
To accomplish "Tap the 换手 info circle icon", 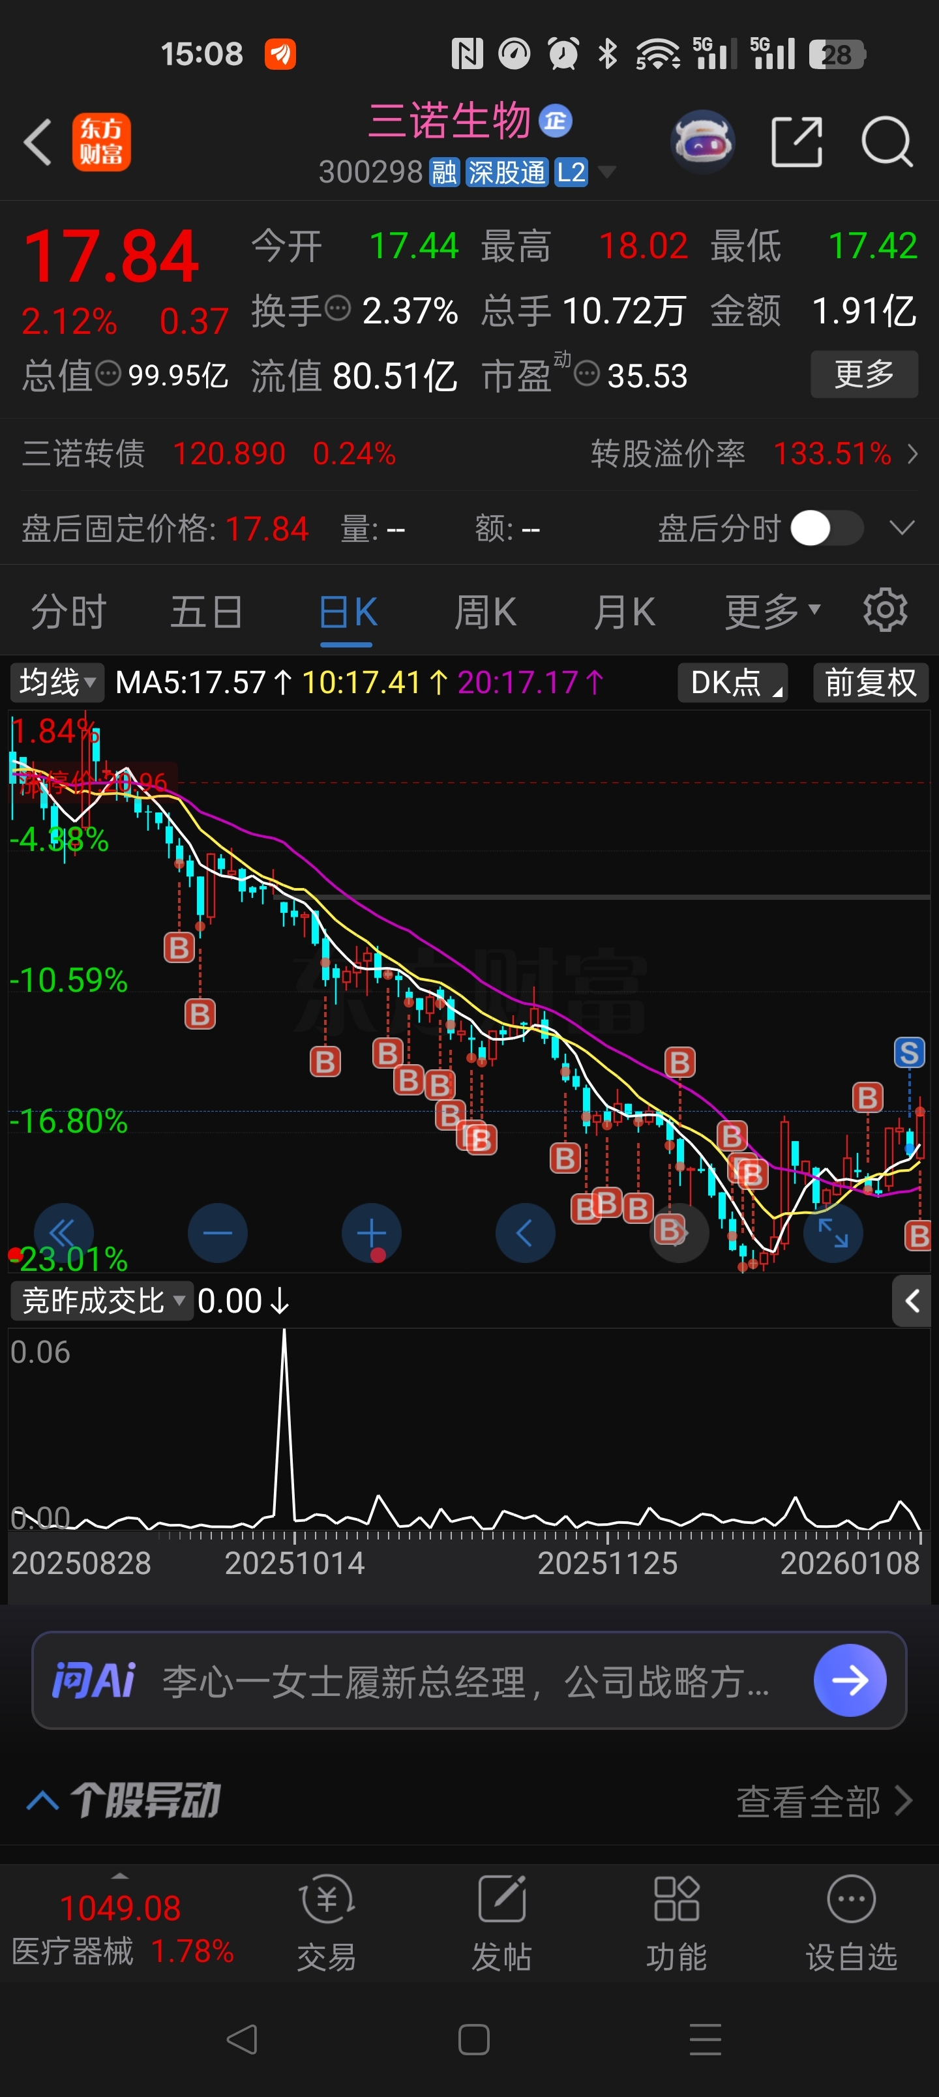I will tap(338, 308).
